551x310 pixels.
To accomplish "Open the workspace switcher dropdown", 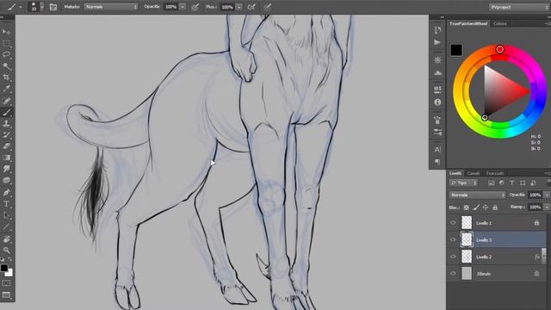I will coord(519,7).
